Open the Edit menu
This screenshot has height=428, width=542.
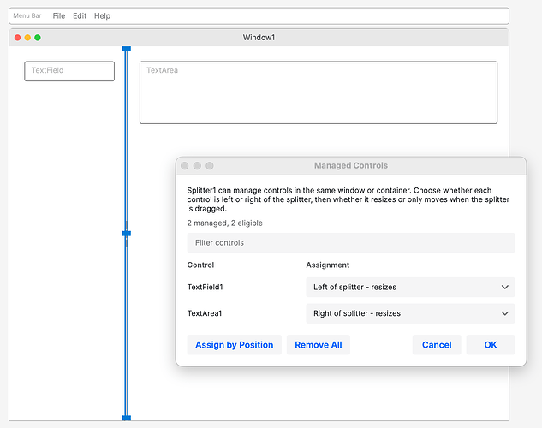pos(80,16)
